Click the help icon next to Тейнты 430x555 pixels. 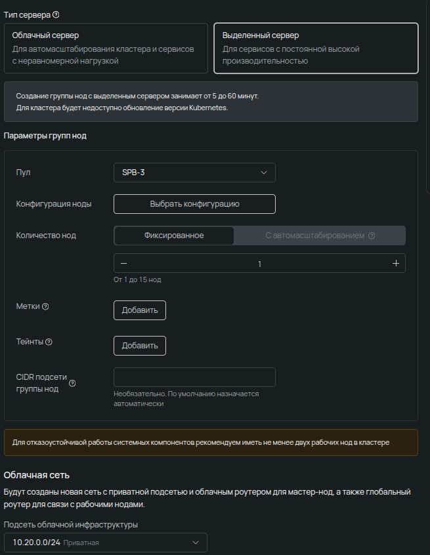click(x=49, y=342)
